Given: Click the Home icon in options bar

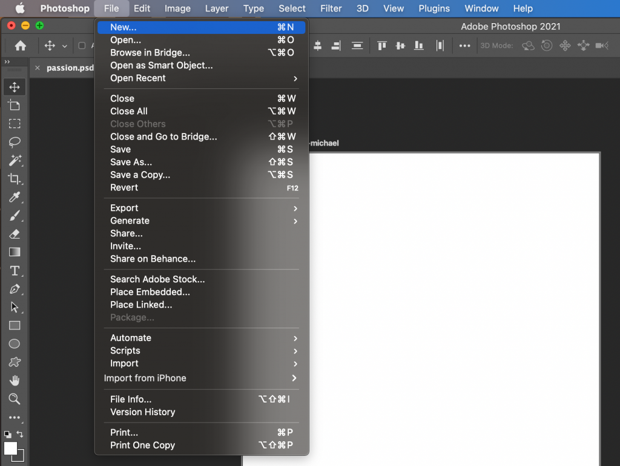Looking at the screenshot, I should point(21,46).
